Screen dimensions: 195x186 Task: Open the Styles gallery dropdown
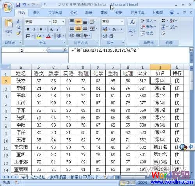coord(132,28)
